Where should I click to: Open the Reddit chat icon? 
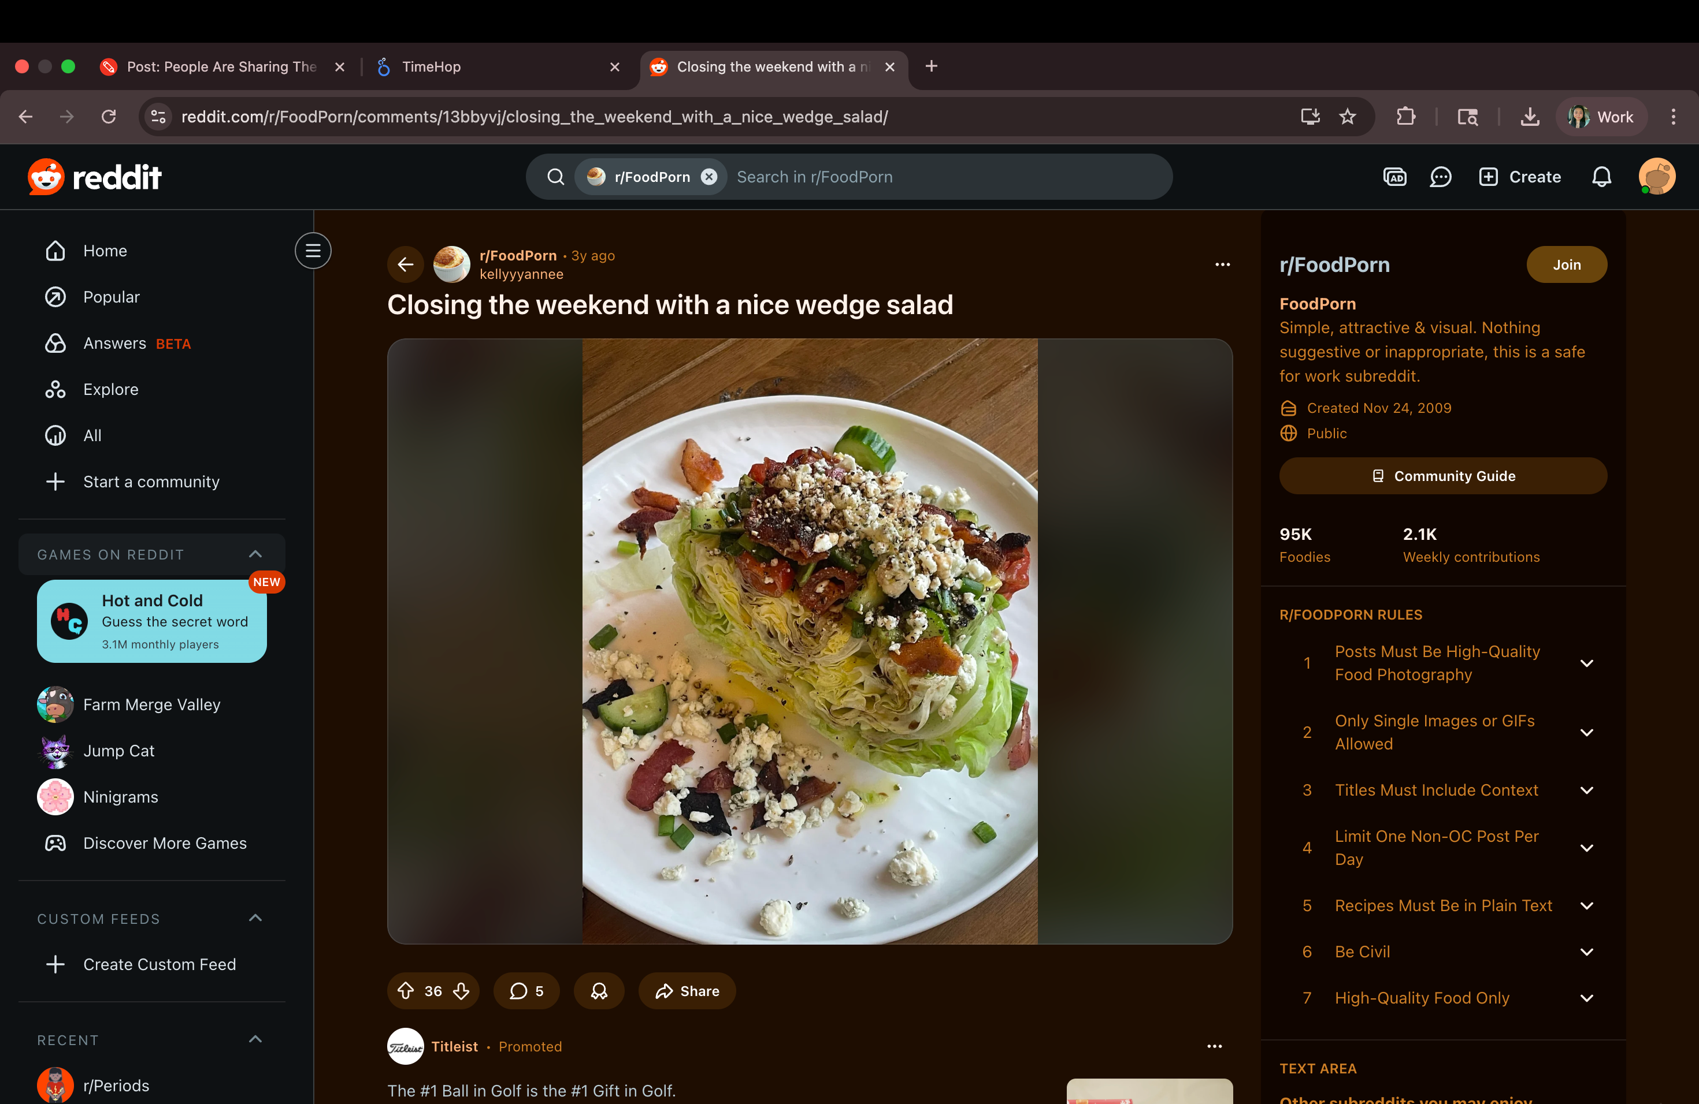pos(1440,177)
